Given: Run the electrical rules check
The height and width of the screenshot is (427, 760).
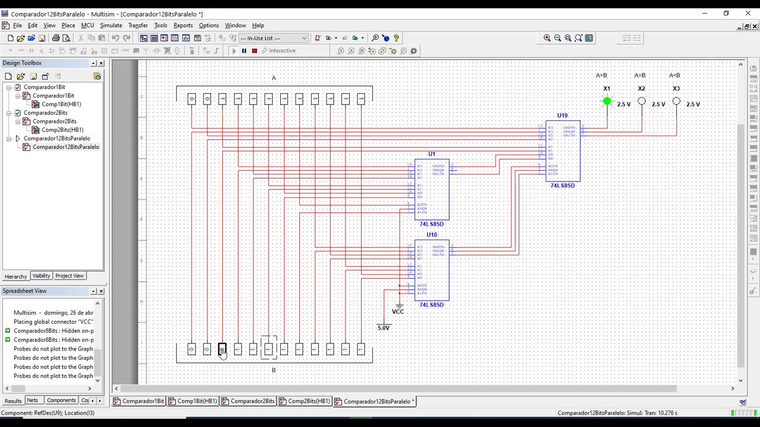Looking at the screenshot, I should tap(318, 38).
